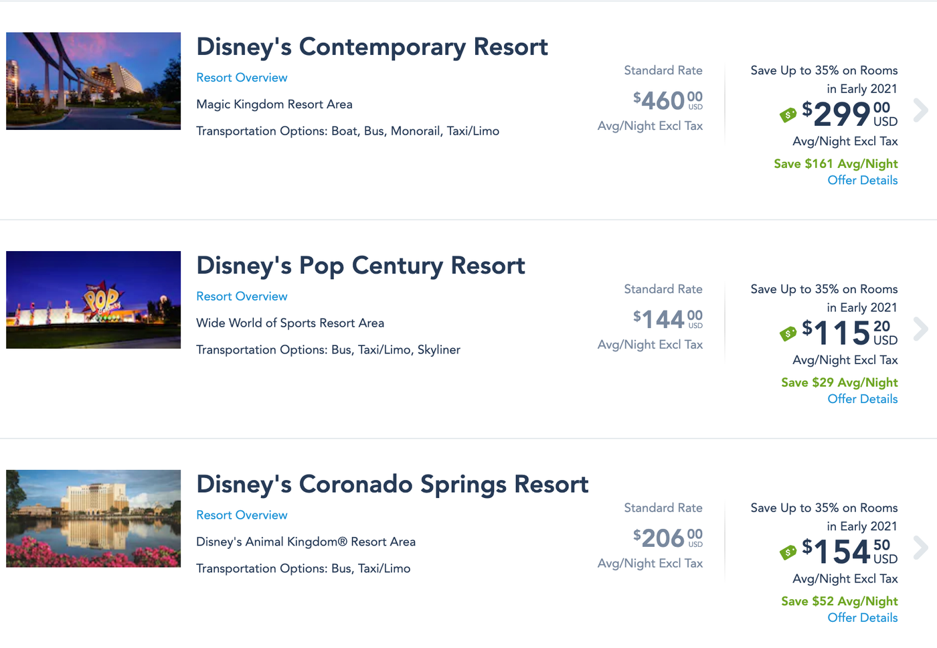Select the Disney's Contemporary Resort heading
This screenshot has width=937, height=648.
point(372,47)
